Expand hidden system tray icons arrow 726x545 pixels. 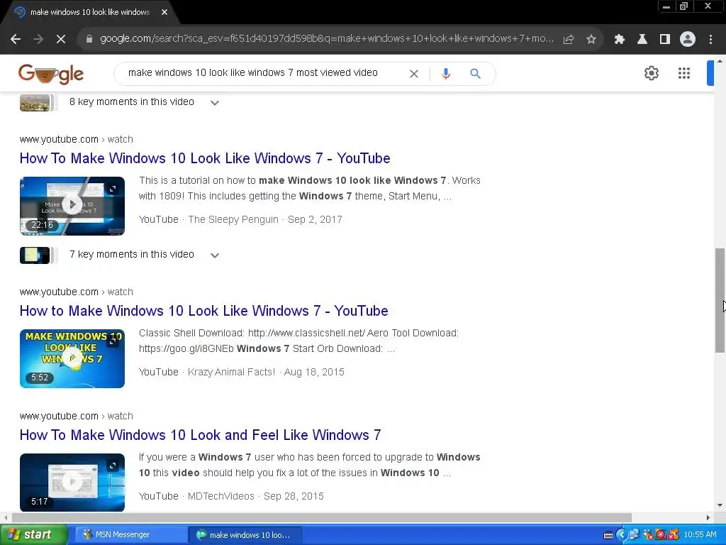[x=621, y=535]
